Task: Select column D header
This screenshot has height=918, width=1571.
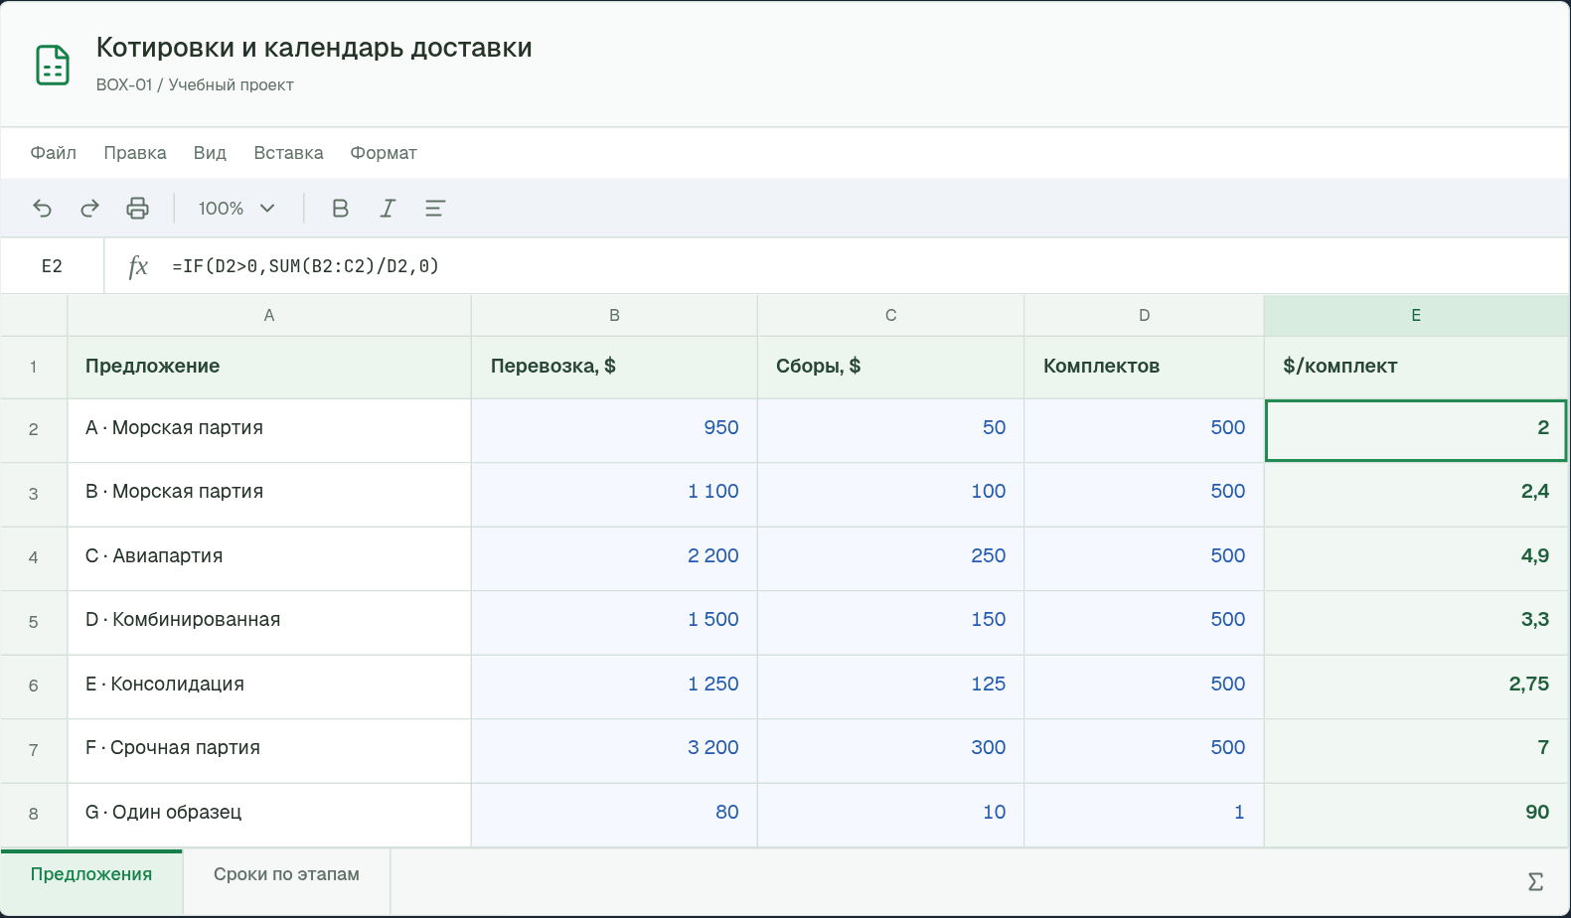Action: pos(1144,315)
